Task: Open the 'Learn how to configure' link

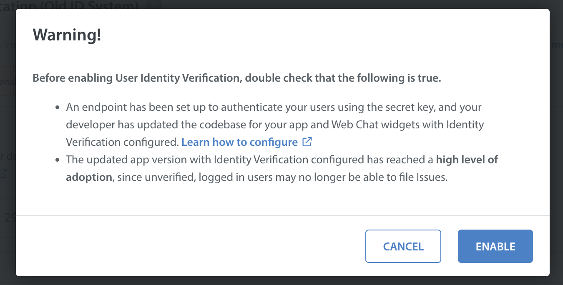Action: 240,142
